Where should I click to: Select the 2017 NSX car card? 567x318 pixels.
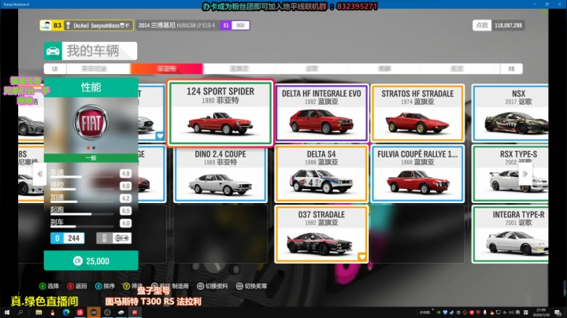pos(510,113)
